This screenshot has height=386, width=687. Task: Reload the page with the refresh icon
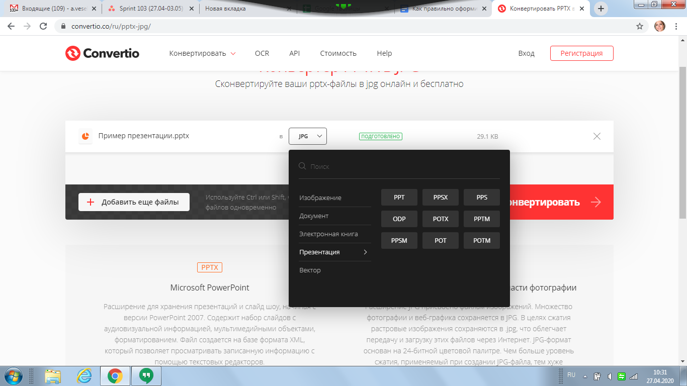pos(43,26)
